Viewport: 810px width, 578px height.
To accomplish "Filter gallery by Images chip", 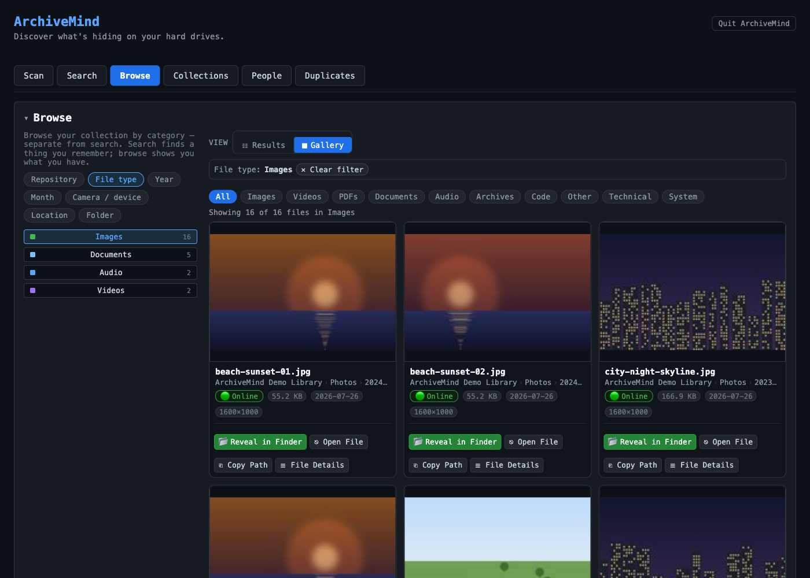I will click(x=262, y=197).
